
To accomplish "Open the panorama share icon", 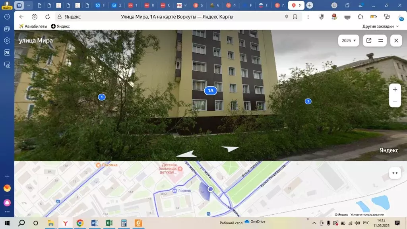I will [x=369, y=41].
